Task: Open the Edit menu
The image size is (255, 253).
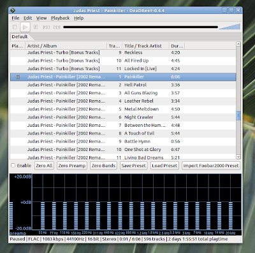Action: tap(27, 18)
